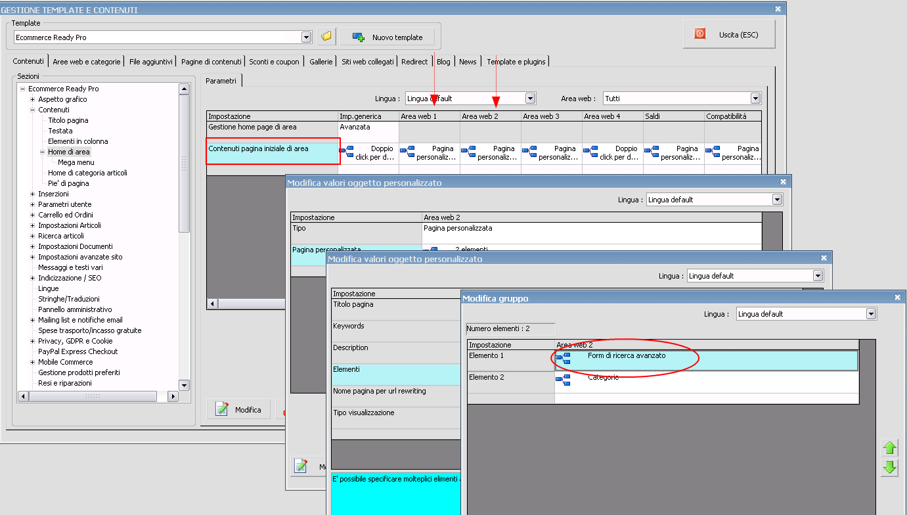Screen dimensions: 907x515
Task: Open the template folder icon button
Action: click(326, 37)
